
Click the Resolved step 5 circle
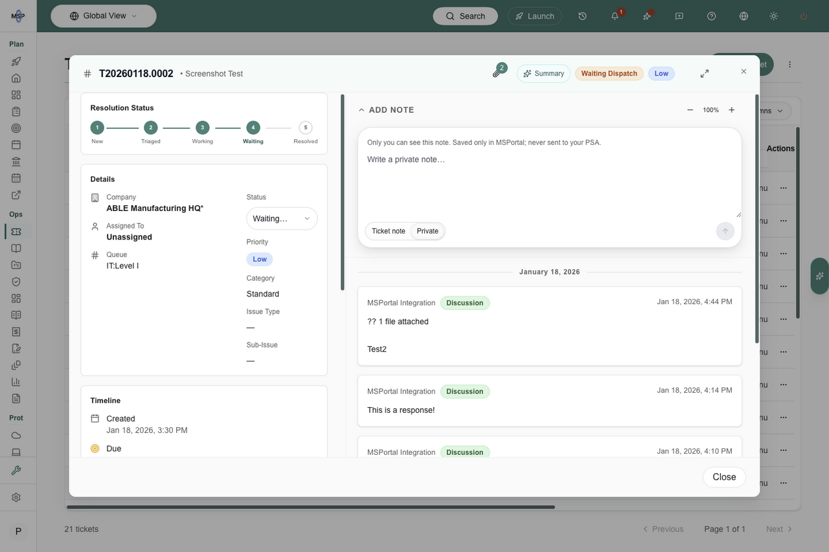pos(306,127)
